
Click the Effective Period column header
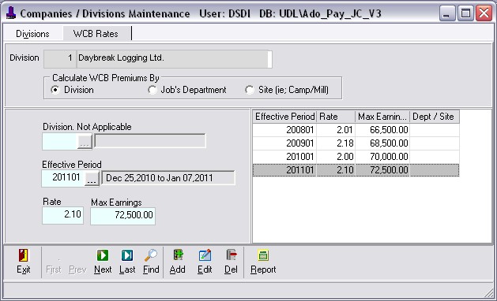284,117
